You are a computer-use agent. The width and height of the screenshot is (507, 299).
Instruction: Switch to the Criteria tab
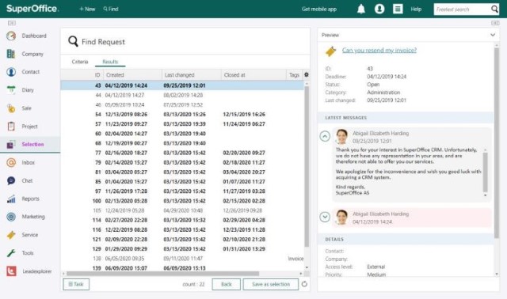click(x=80, y=62)
